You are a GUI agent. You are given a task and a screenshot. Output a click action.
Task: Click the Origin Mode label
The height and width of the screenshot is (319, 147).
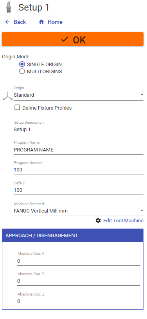(16, 56)
